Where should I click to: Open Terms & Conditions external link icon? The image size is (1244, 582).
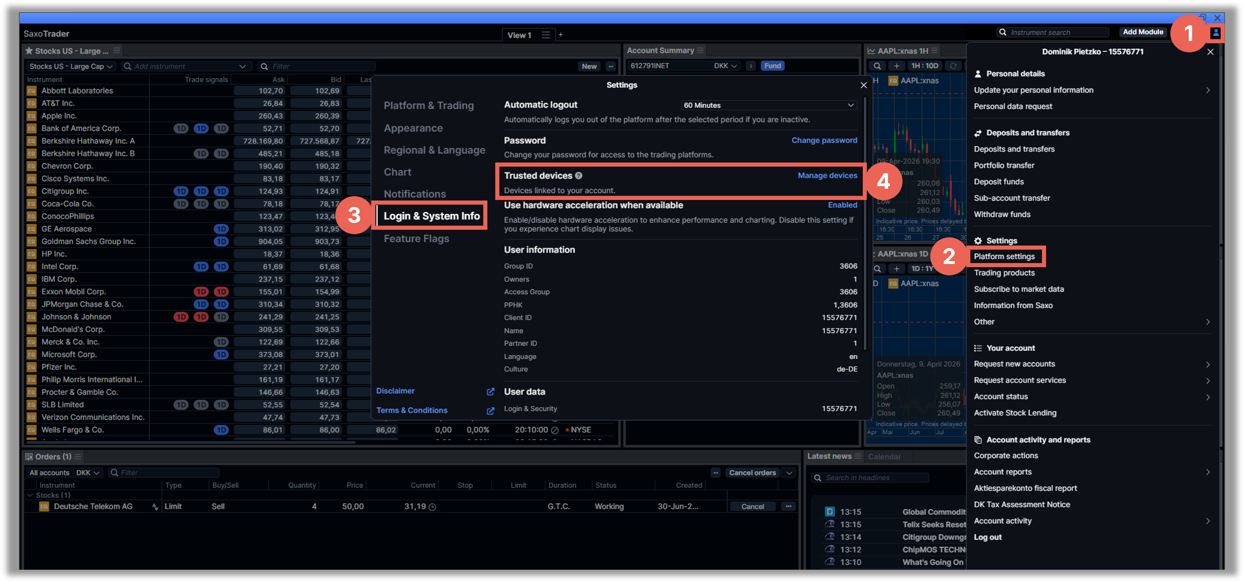pyautogui.click(x=490, y=411)
